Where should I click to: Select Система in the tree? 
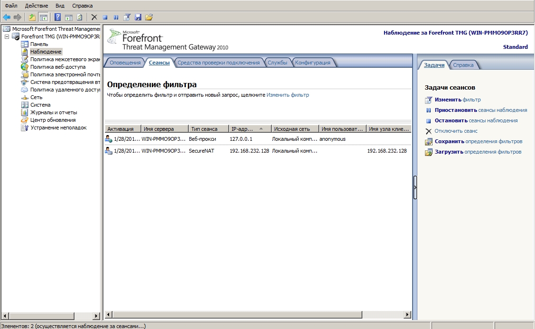[40, 105]
